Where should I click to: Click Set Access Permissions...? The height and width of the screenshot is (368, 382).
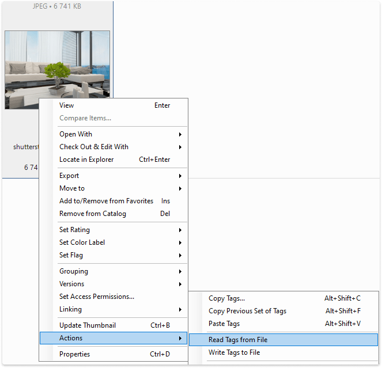tap(97, 297)
